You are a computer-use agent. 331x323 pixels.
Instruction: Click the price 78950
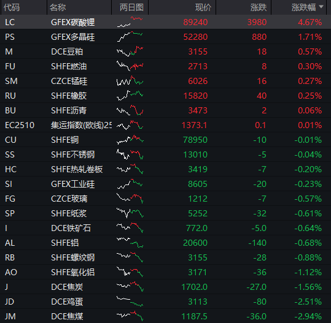195,140
